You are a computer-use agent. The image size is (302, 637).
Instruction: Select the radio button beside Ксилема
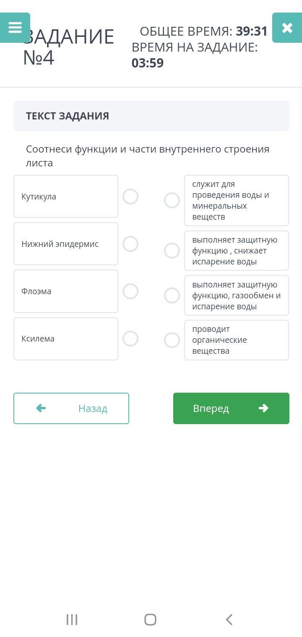pos(130,339)
